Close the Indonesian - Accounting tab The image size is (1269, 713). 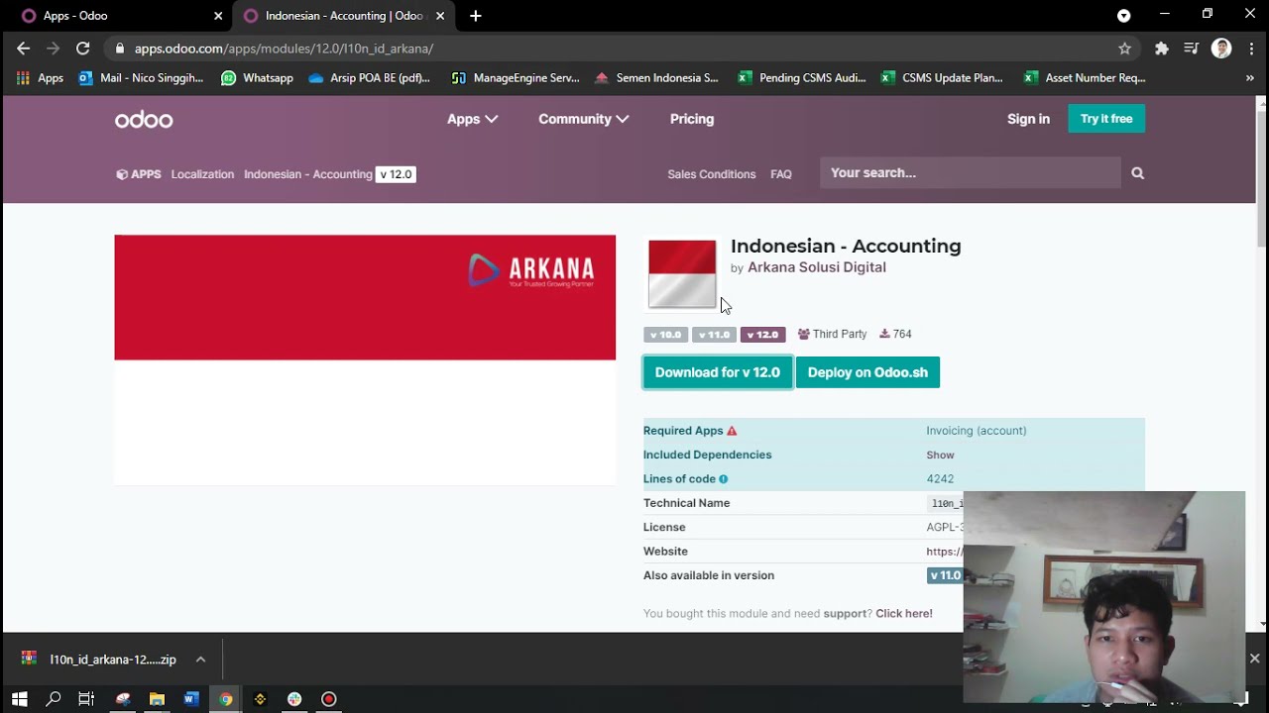click(x=440, y=16)
